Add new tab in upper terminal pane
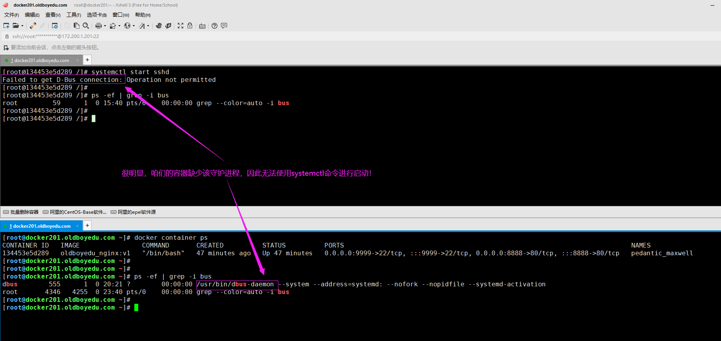This screenshot has height=341, width=721. [87, 60]
